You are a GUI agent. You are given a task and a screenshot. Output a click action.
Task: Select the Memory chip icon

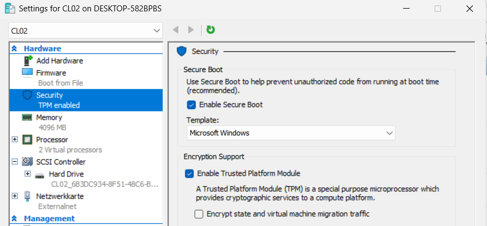tap(27, 117)
